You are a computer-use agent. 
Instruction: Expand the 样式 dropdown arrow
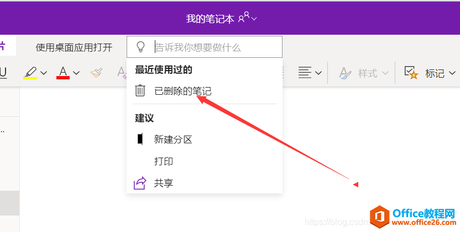(385, 73)
